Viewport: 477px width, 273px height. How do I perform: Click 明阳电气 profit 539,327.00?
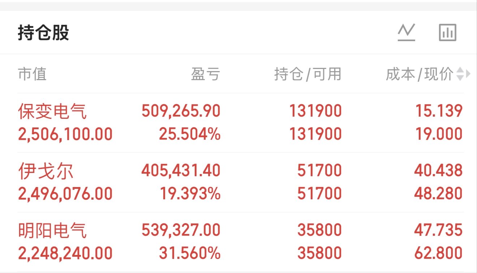point(181,230)
